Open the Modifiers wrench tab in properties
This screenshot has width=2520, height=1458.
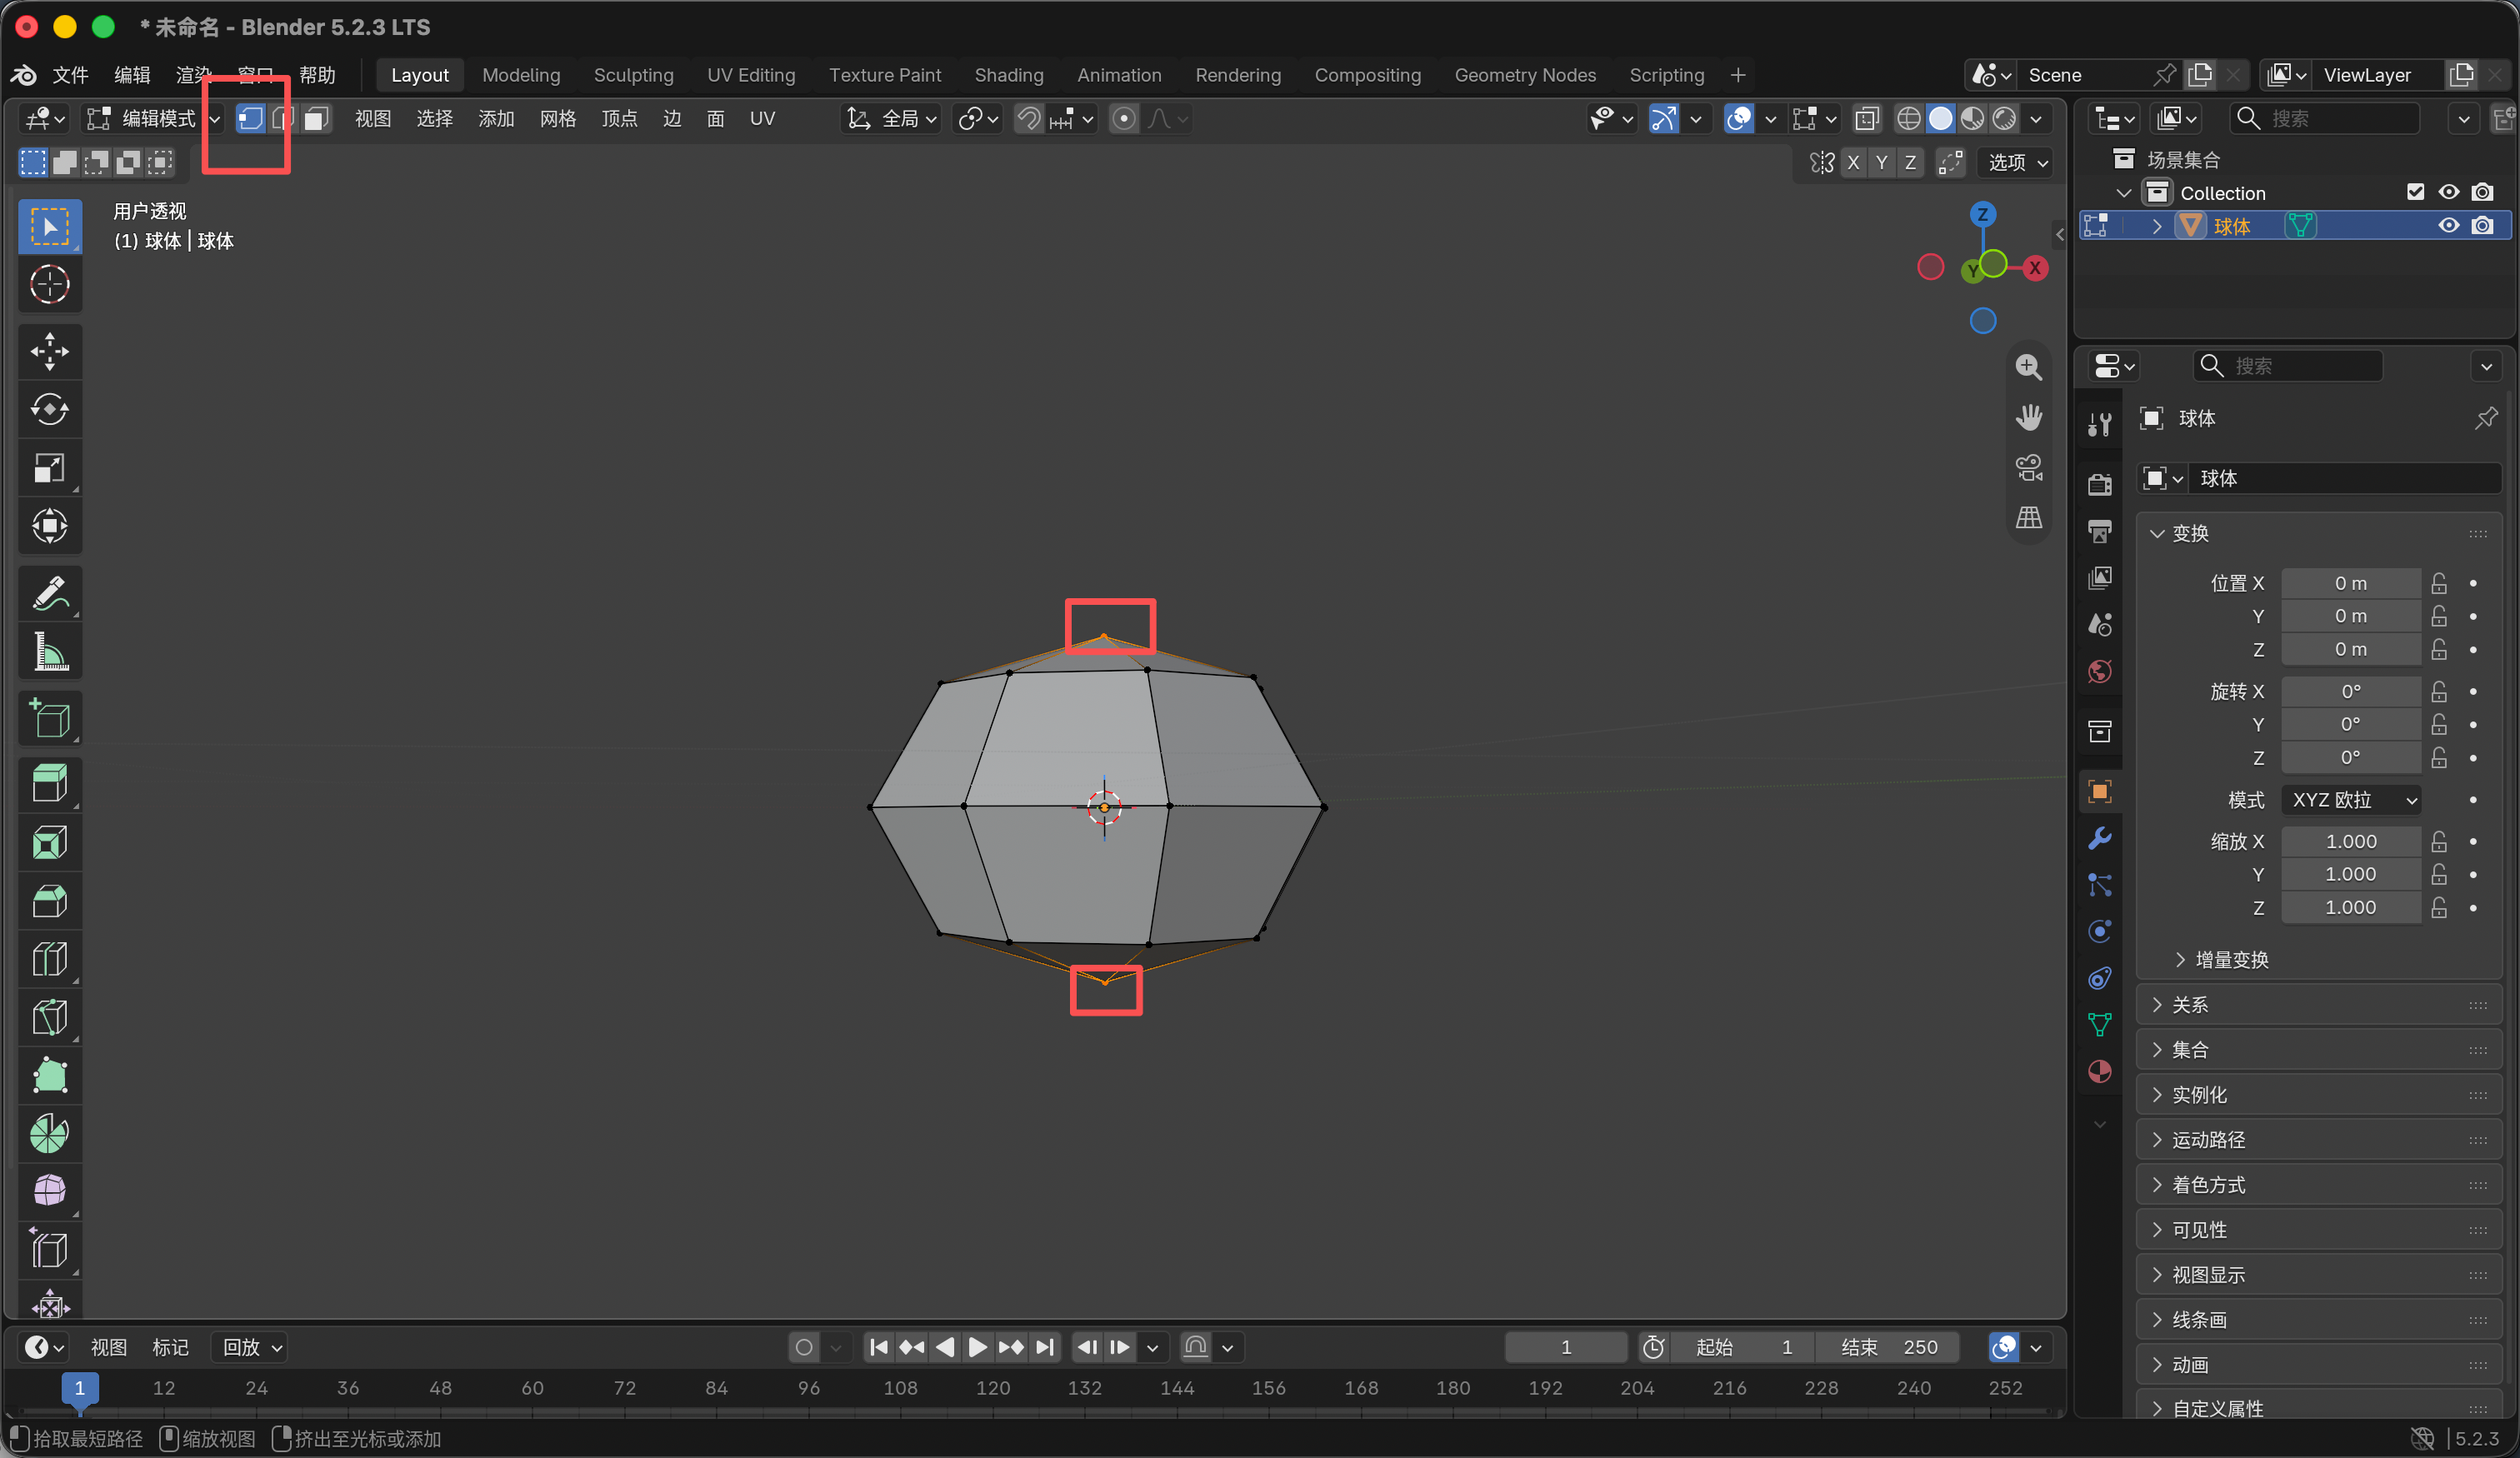2099,838
